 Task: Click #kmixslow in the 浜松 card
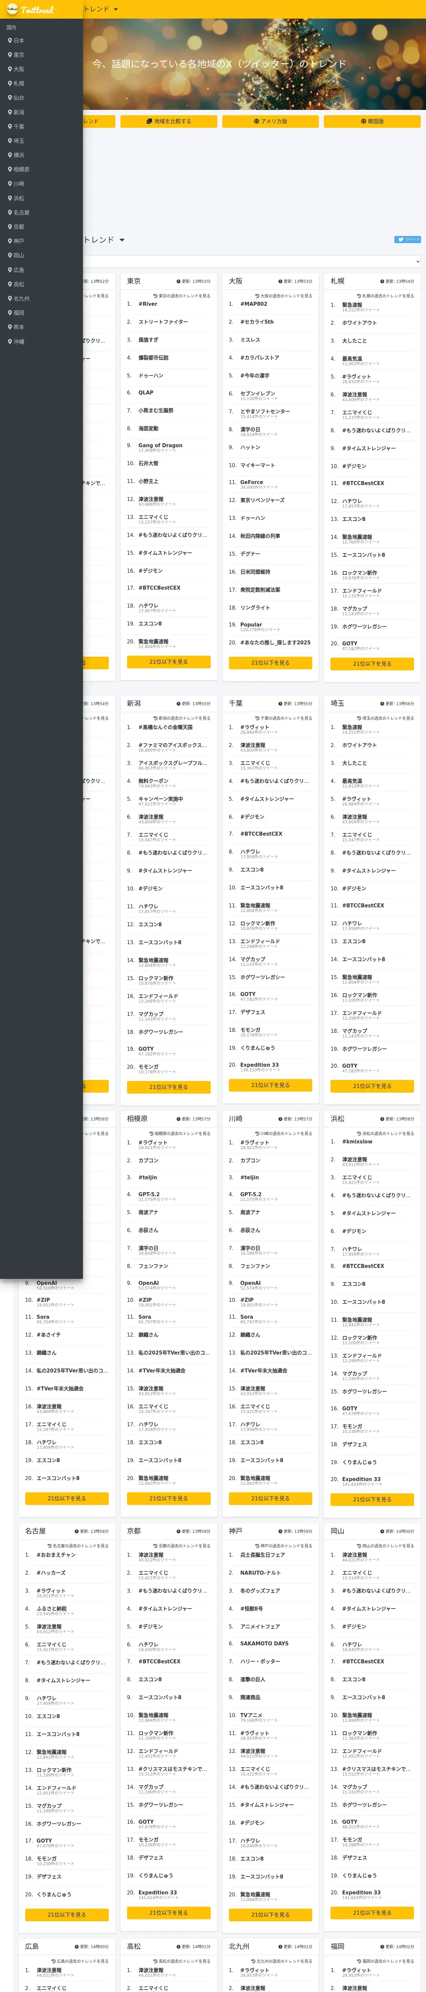(x=357, y=1141)
